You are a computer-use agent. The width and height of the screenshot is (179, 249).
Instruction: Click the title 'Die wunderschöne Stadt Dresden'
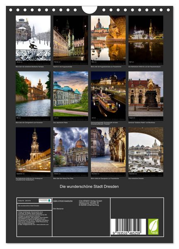pos(89,186)
